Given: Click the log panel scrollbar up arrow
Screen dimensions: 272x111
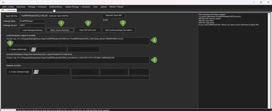Looking at the screenshot, I should coord(269,14).
